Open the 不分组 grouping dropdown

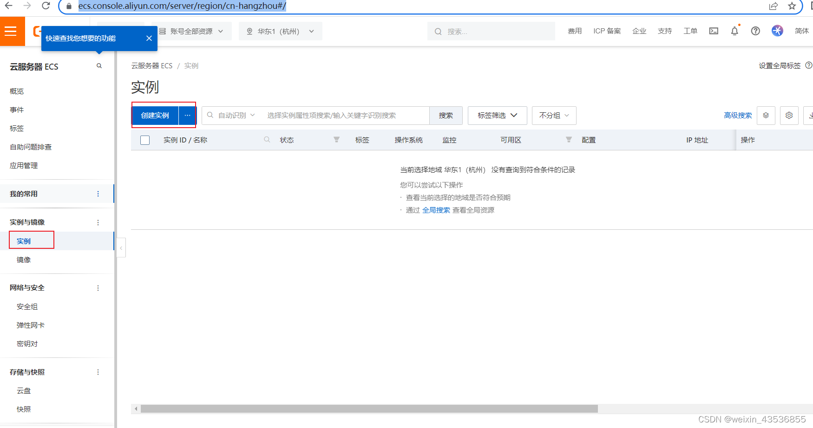[554, 116]
